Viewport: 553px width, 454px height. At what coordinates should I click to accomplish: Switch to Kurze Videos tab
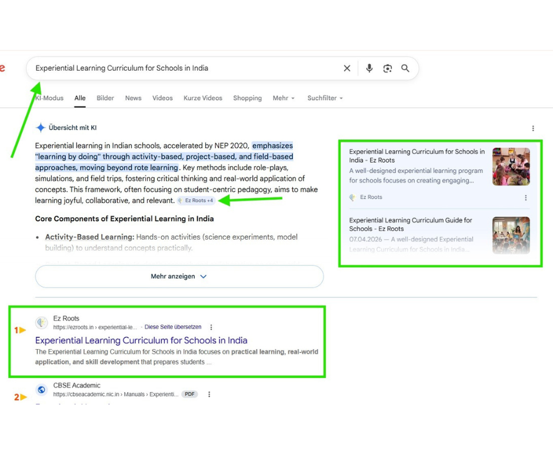tap(203, 98)
